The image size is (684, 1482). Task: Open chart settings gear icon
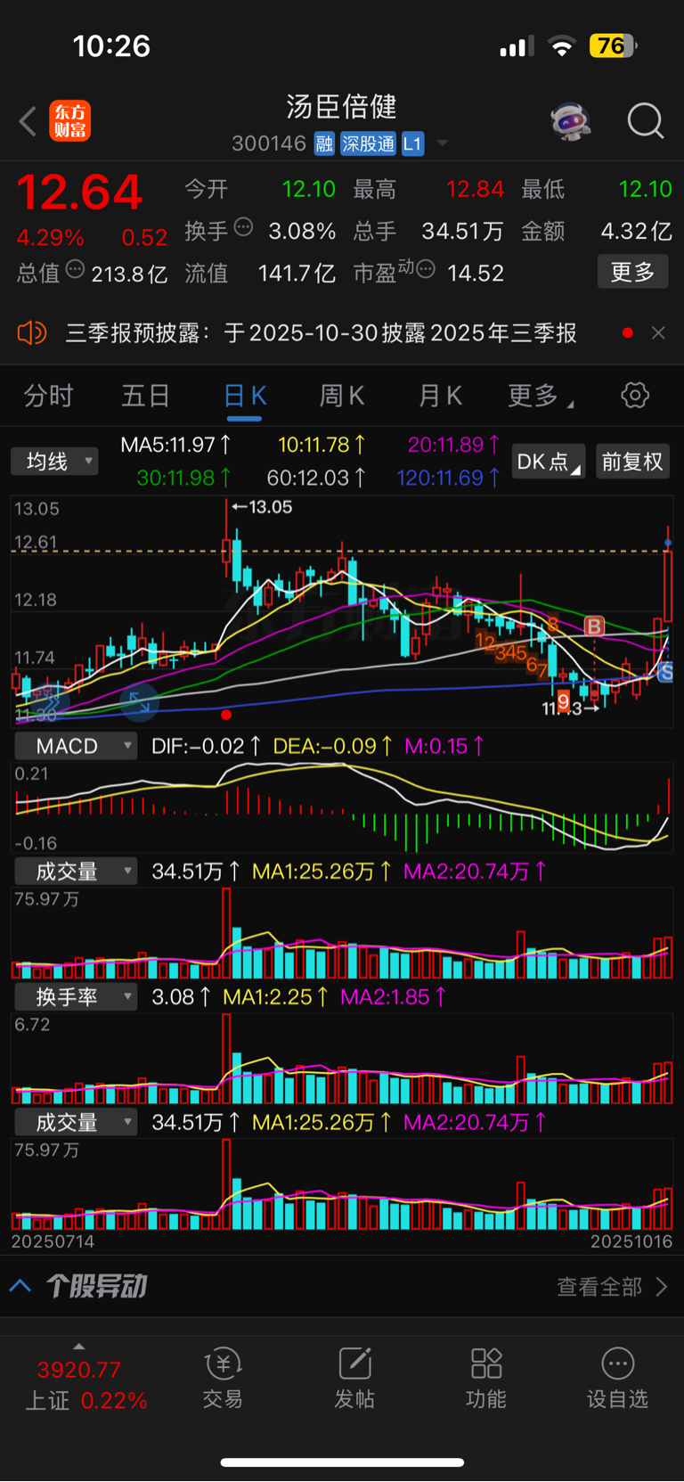click(x=635, y=395)
